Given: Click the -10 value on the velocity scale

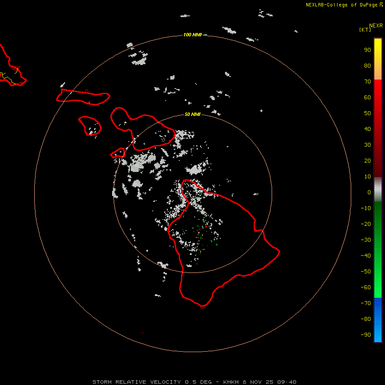Looking at the screenshot, I should 366,208.
